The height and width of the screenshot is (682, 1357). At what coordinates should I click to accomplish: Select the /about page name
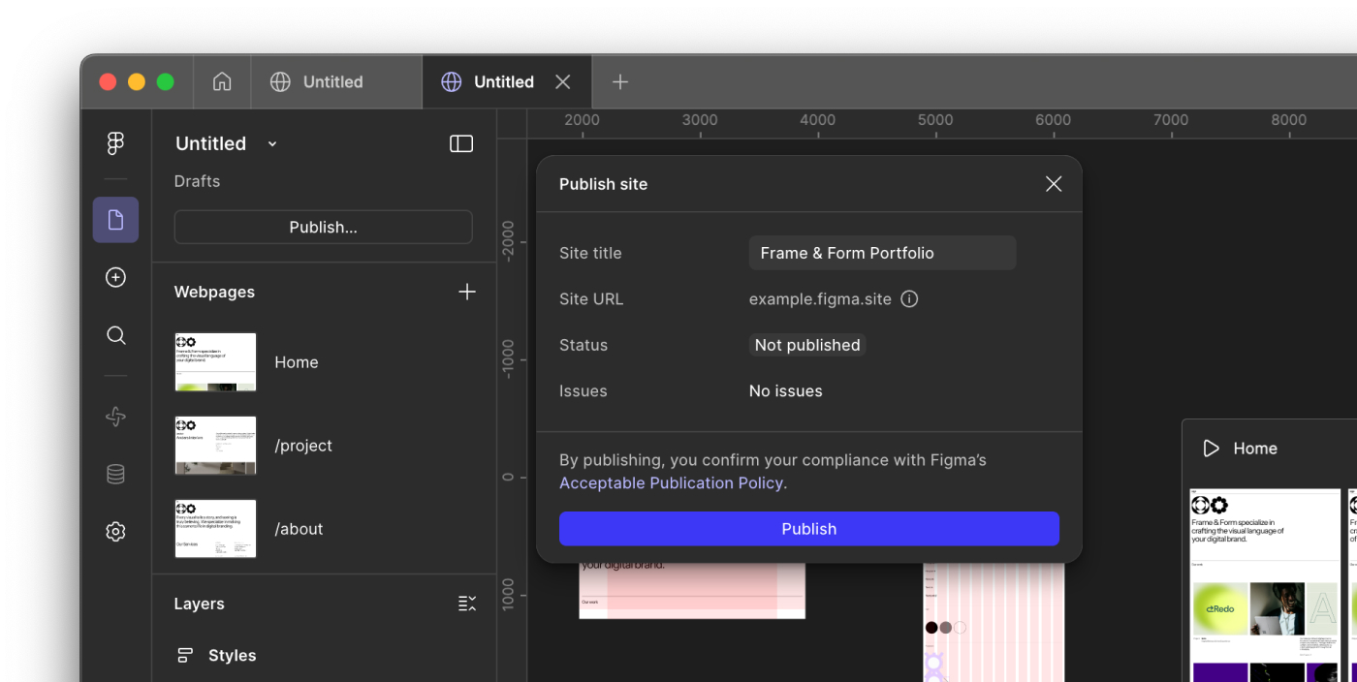click(299, 529)
